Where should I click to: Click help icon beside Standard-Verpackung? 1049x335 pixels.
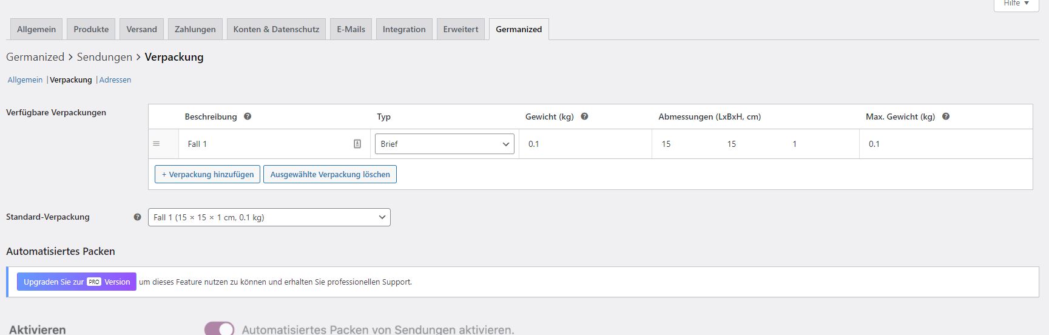click(137, 217)
